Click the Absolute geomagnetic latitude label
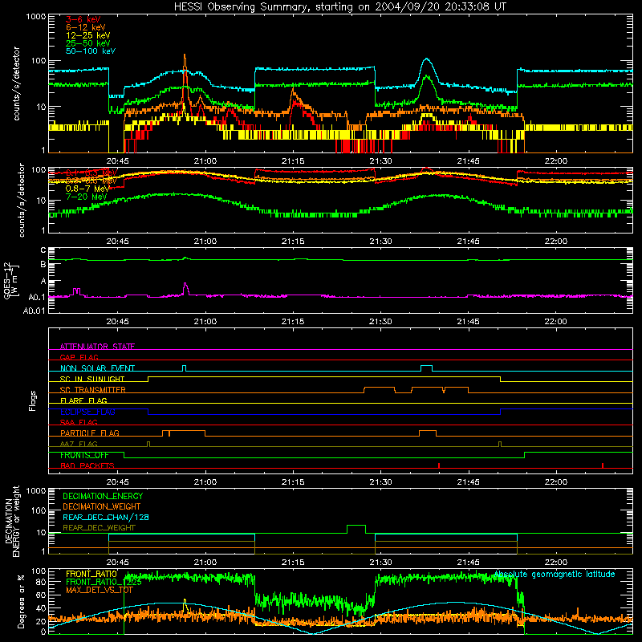 pyautogui.click(x=555, y=574)
